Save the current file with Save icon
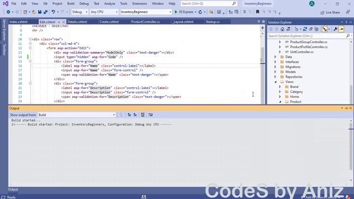This screenshot has height=199, width=354. point(39,12)
